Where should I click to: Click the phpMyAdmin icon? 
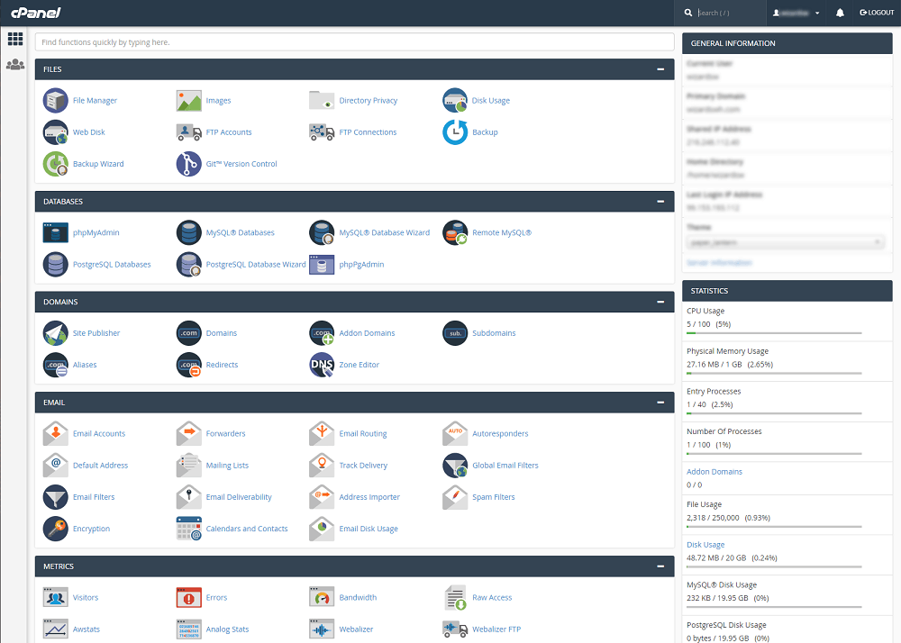tap(56, 232)
